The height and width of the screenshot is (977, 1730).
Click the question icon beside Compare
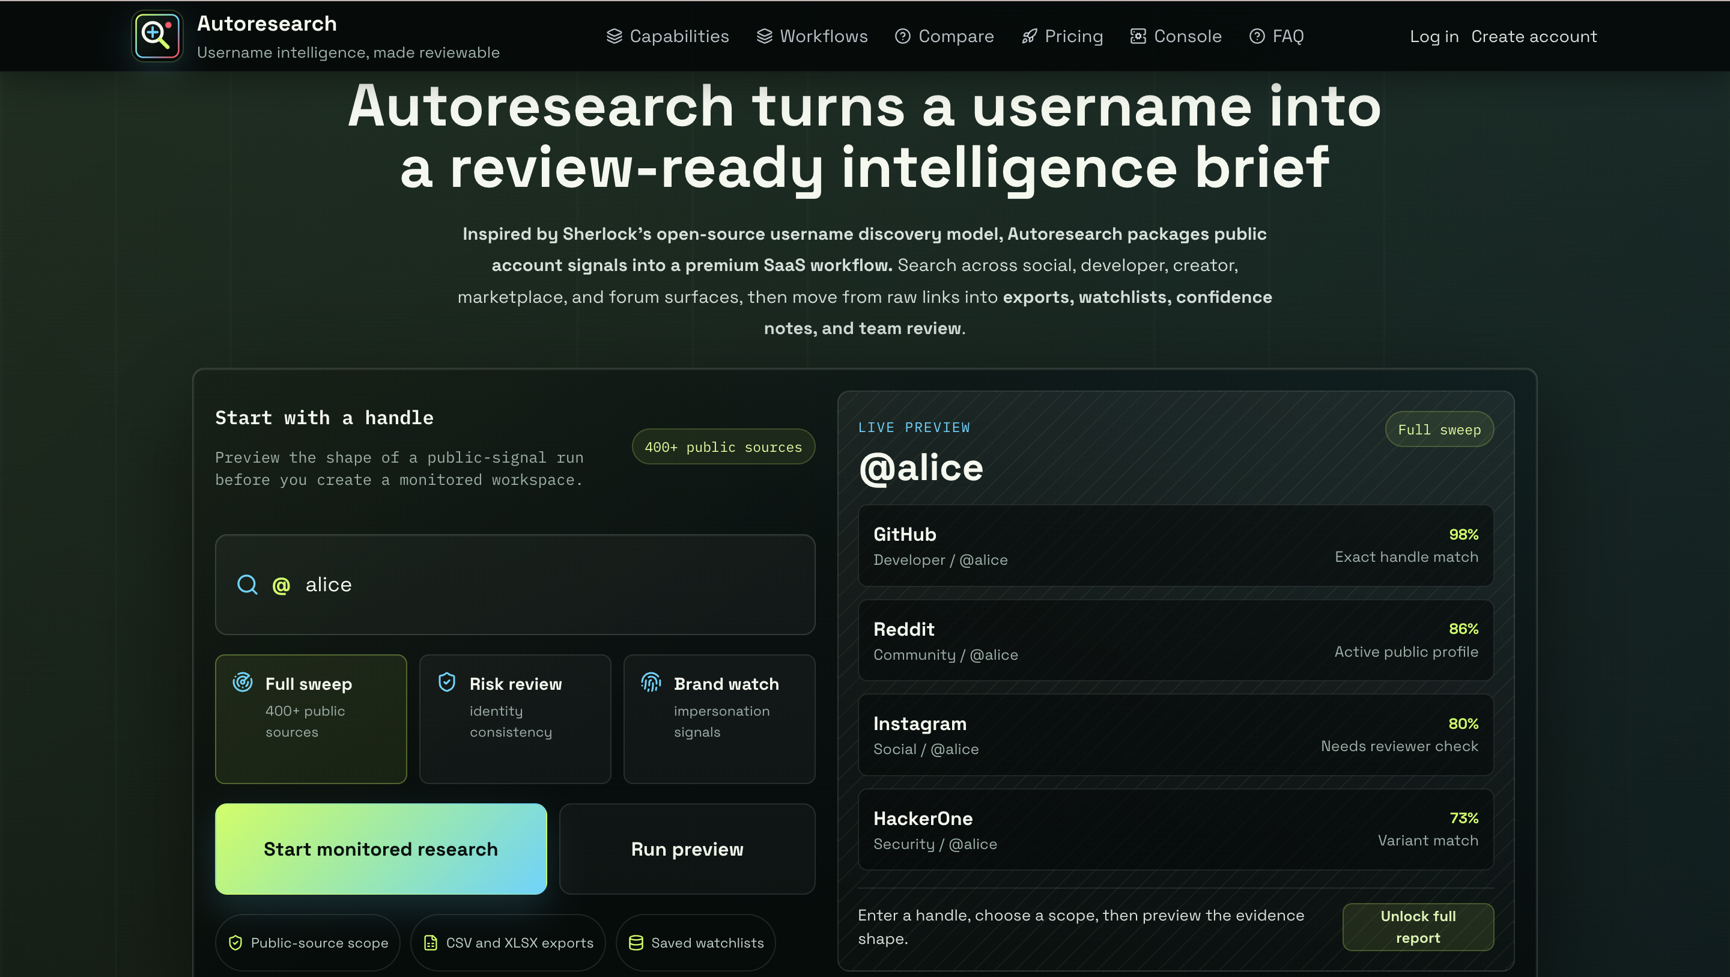click(903, 36)
